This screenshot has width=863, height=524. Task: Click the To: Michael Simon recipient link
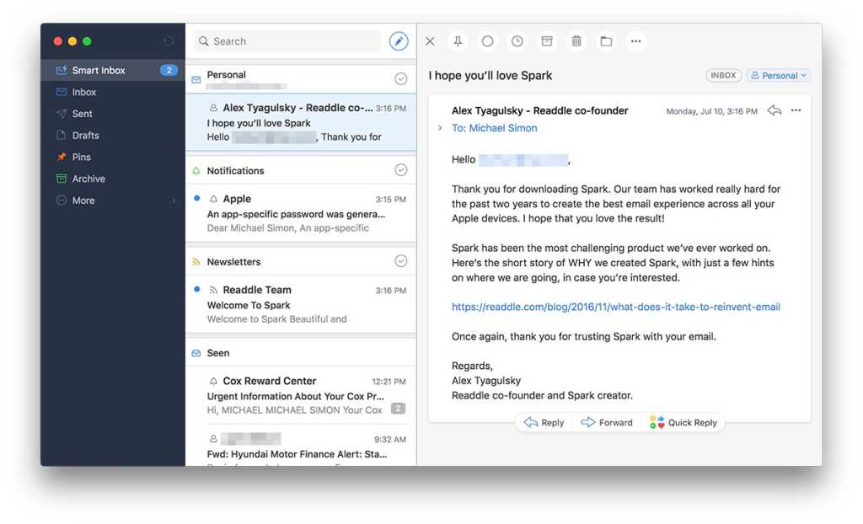pos(494,128)
